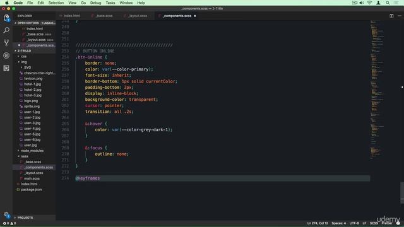Open the Selection menu

[56, 3]
